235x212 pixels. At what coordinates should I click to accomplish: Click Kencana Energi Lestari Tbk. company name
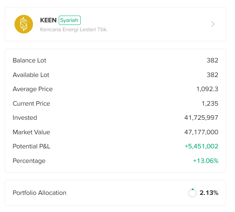pyautogui.click(x=74, y=29)
